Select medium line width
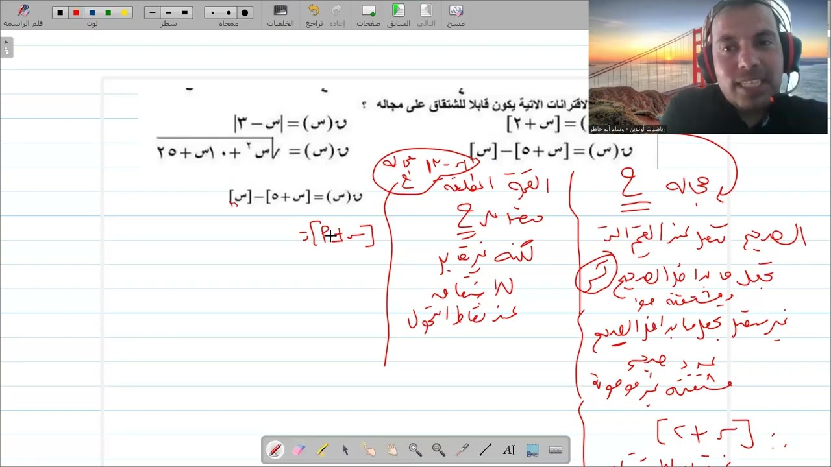 (169, 12)
